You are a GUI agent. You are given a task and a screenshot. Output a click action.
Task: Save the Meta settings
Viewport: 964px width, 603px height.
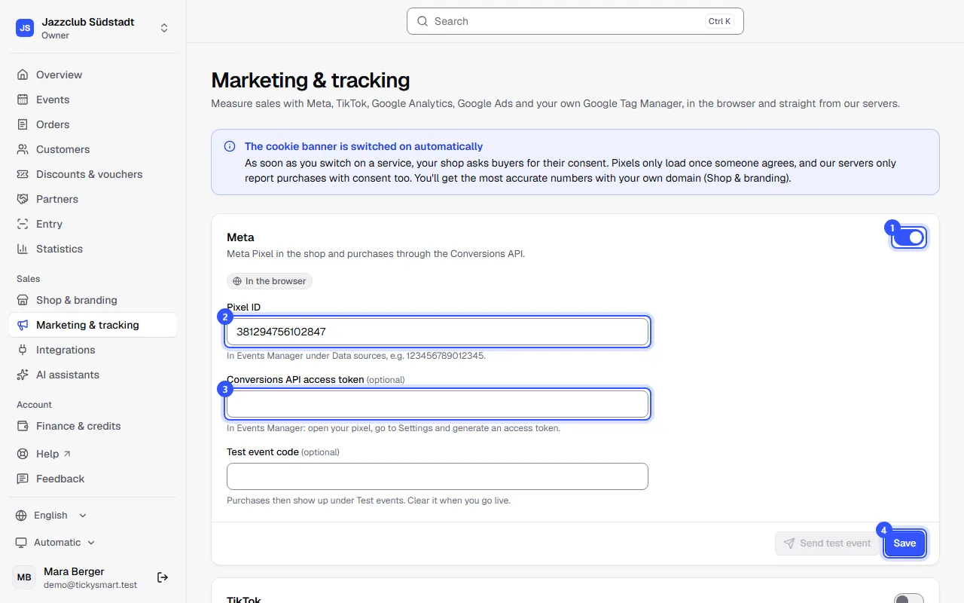(905, 543)
